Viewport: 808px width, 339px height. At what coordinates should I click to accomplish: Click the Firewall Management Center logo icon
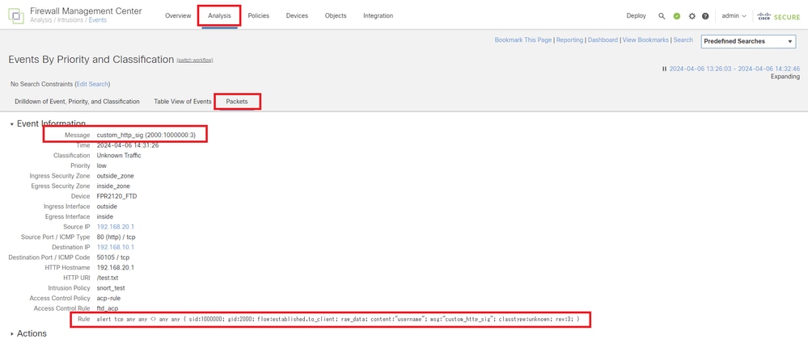point(15,15)
